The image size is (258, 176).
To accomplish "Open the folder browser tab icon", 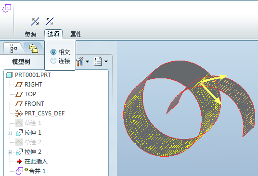I will (33, 48).
